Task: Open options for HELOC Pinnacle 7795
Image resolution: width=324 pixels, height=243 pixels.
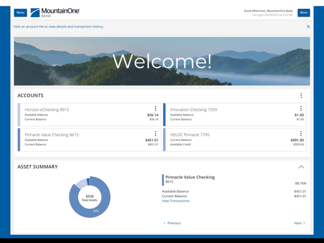Action: pos(301,133)
